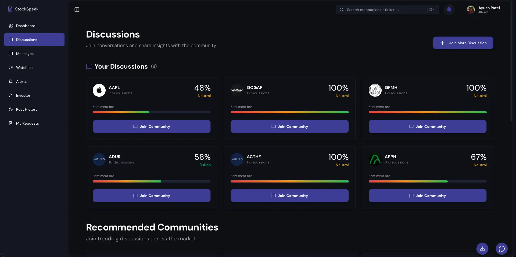Click the green APPH logo
The image size is (516, 257).
pyautogui.click(x=375, y=159)
